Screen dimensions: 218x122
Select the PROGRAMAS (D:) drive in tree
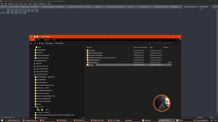click(x=41, y=61)
